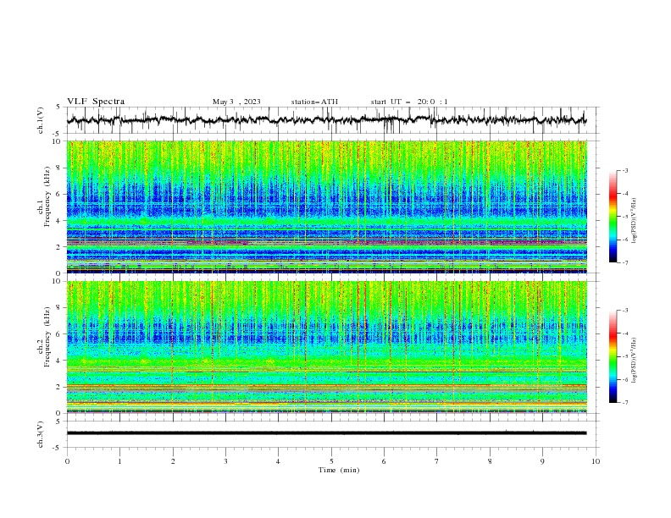671x518 pixels.
Task: Click the lower colorbar log(PSD) label
Action: coord(635,360)
